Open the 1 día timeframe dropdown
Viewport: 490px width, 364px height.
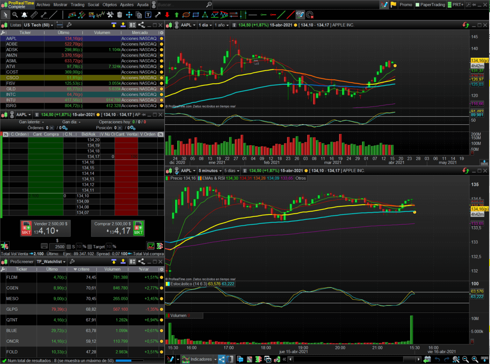coord(206,25)
